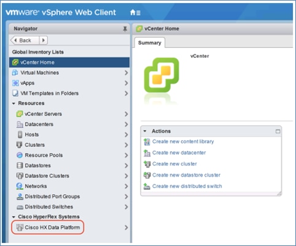Click the vCenter Servers icon
The image size is (296, 246).
[20, 114]
